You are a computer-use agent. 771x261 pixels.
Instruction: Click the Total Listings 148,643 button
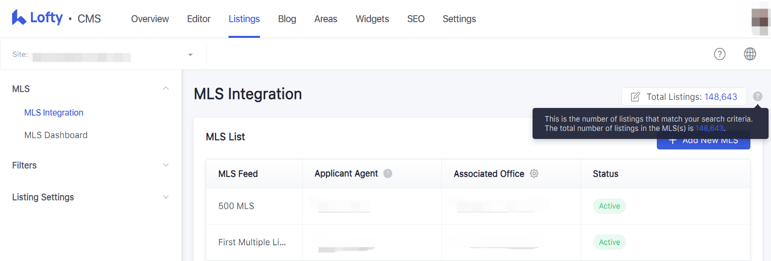[x=684, y=97]
